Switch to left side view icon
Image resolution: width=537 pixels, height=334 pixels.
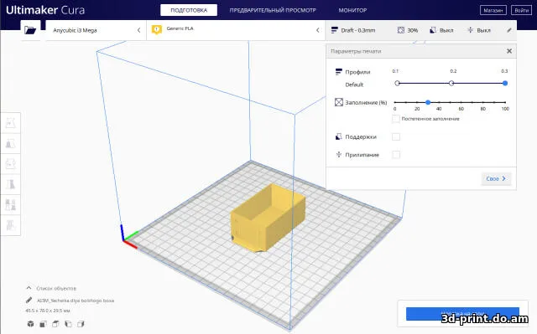[68, 324]
